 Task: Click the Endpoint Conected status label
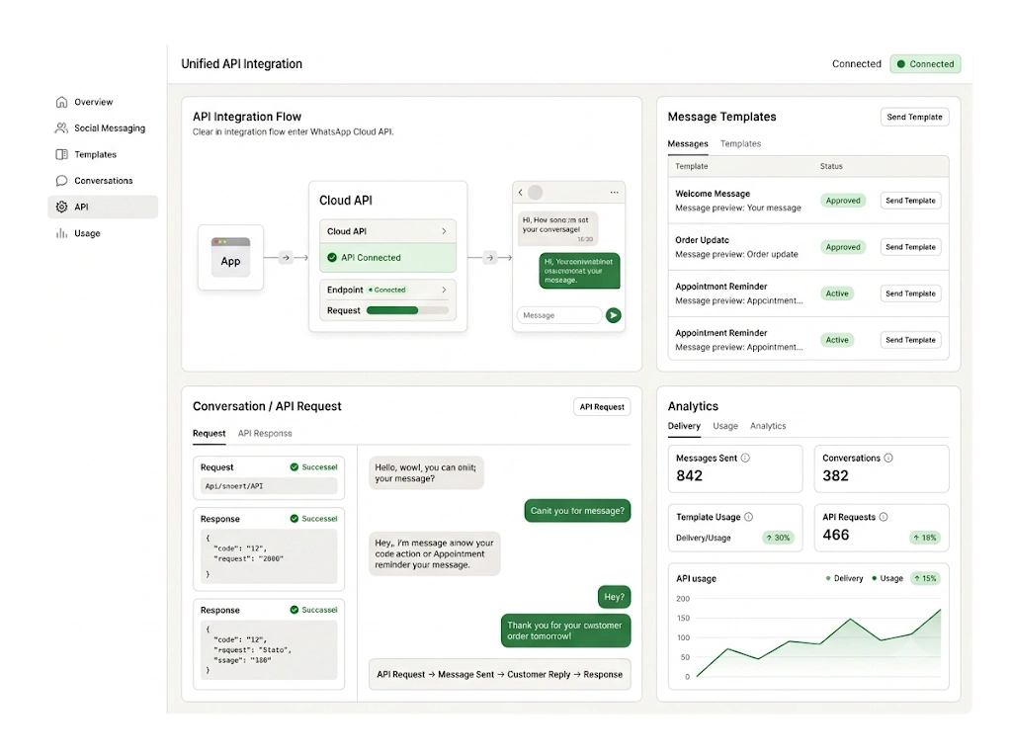pyautogui.click(x=387, y=290)
